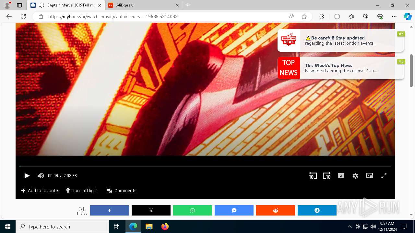The height and width of the screenshot is (233, 415).
Task: Open Collections panel
Action: pos(366,17)
